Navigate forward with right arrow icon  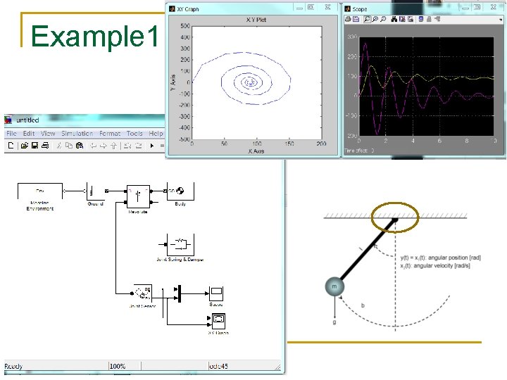pyautogui.click(x=103, y=146)
